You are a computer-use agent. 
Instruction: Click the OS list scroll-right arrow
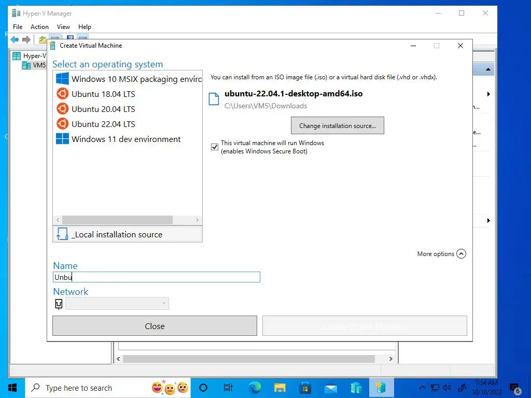pyautogui.click(x=198, y=220)
